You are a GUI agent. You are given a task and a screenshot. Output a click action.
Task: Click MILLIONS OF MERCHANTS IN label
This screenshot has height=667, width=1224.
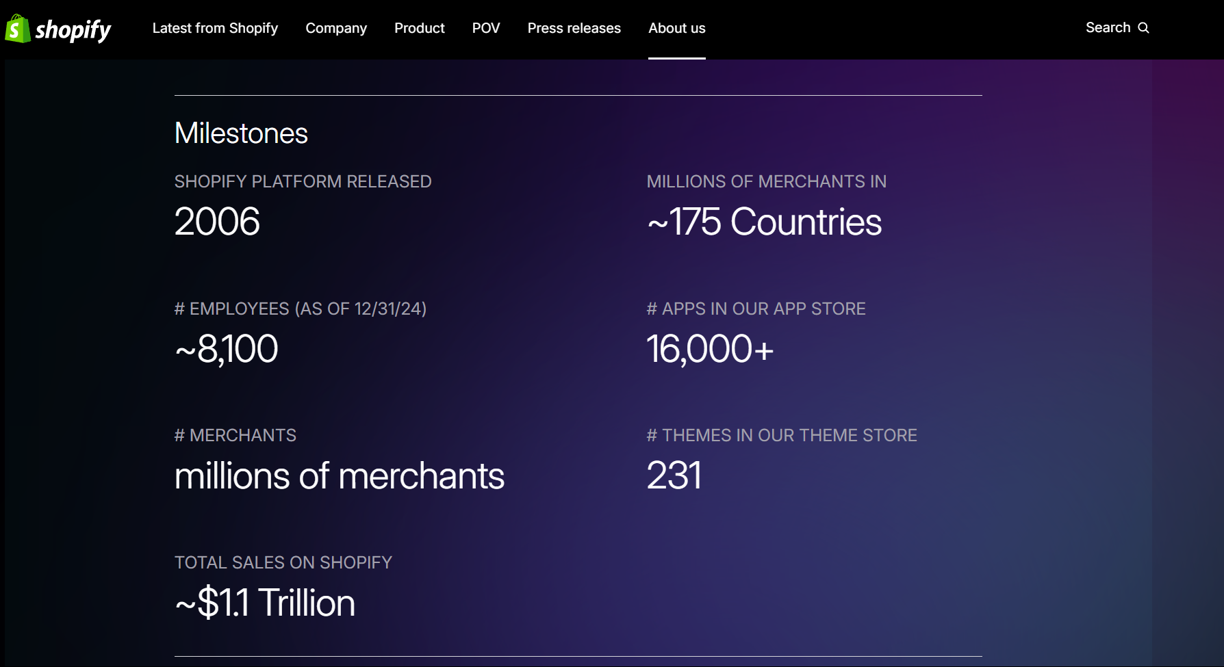point(766,181)
